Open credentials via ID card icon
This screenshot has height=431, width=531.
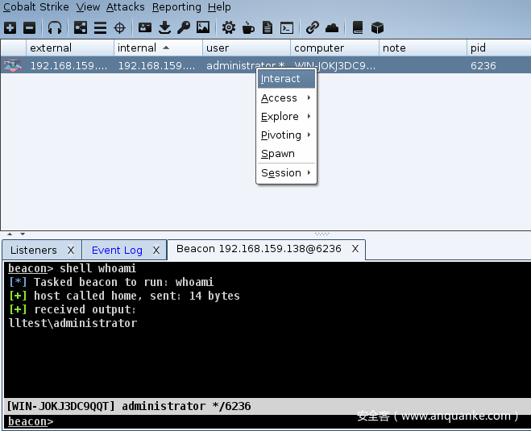pos(145,27)
